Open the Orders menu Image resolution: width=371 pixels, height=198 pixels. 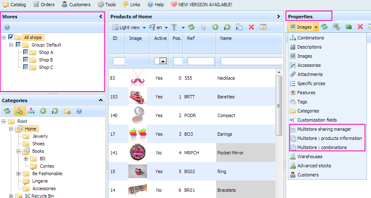(x=43, y=5)
